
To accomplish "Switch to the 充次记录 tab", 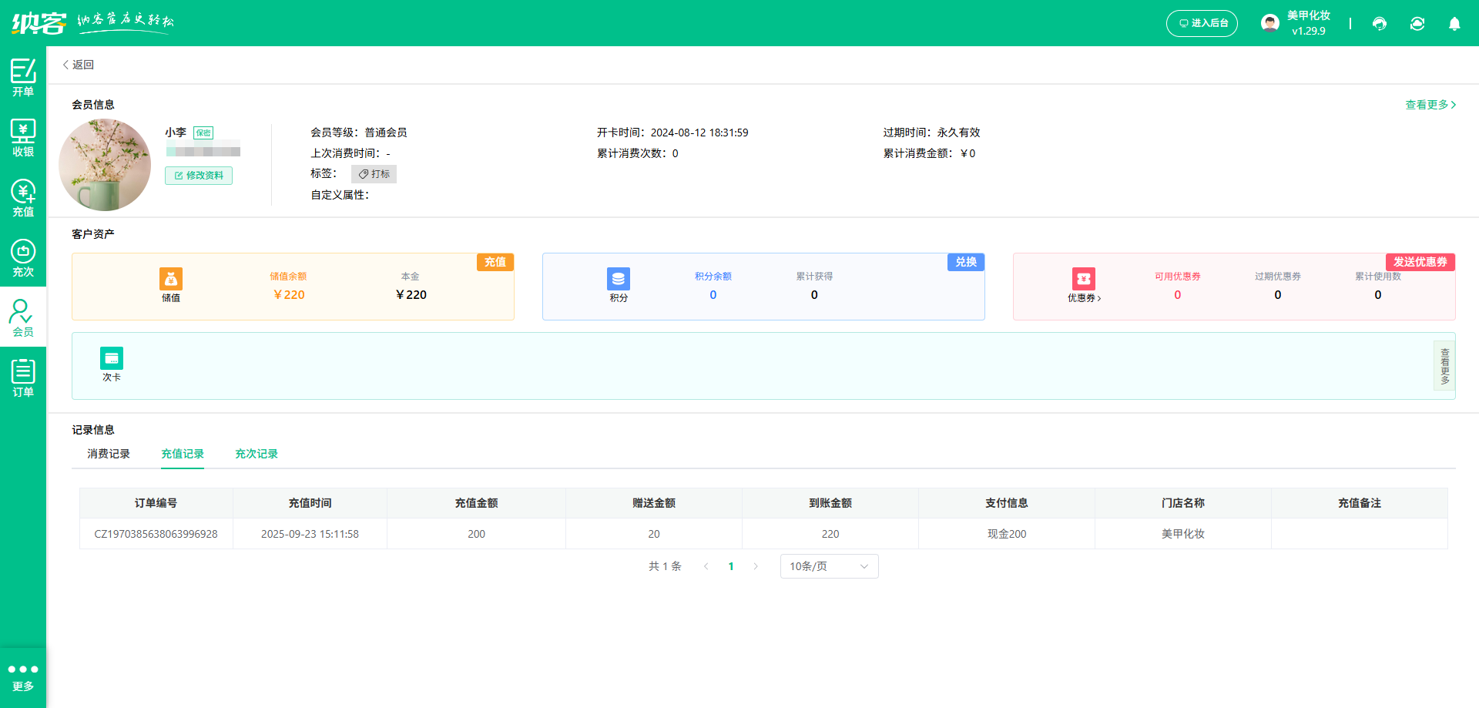I will coord(257,454).
